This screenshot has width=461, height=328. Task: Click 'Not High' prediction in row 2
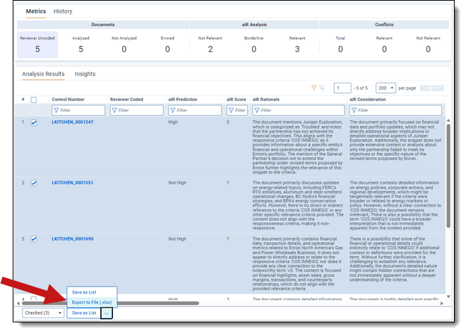[177, 183]
